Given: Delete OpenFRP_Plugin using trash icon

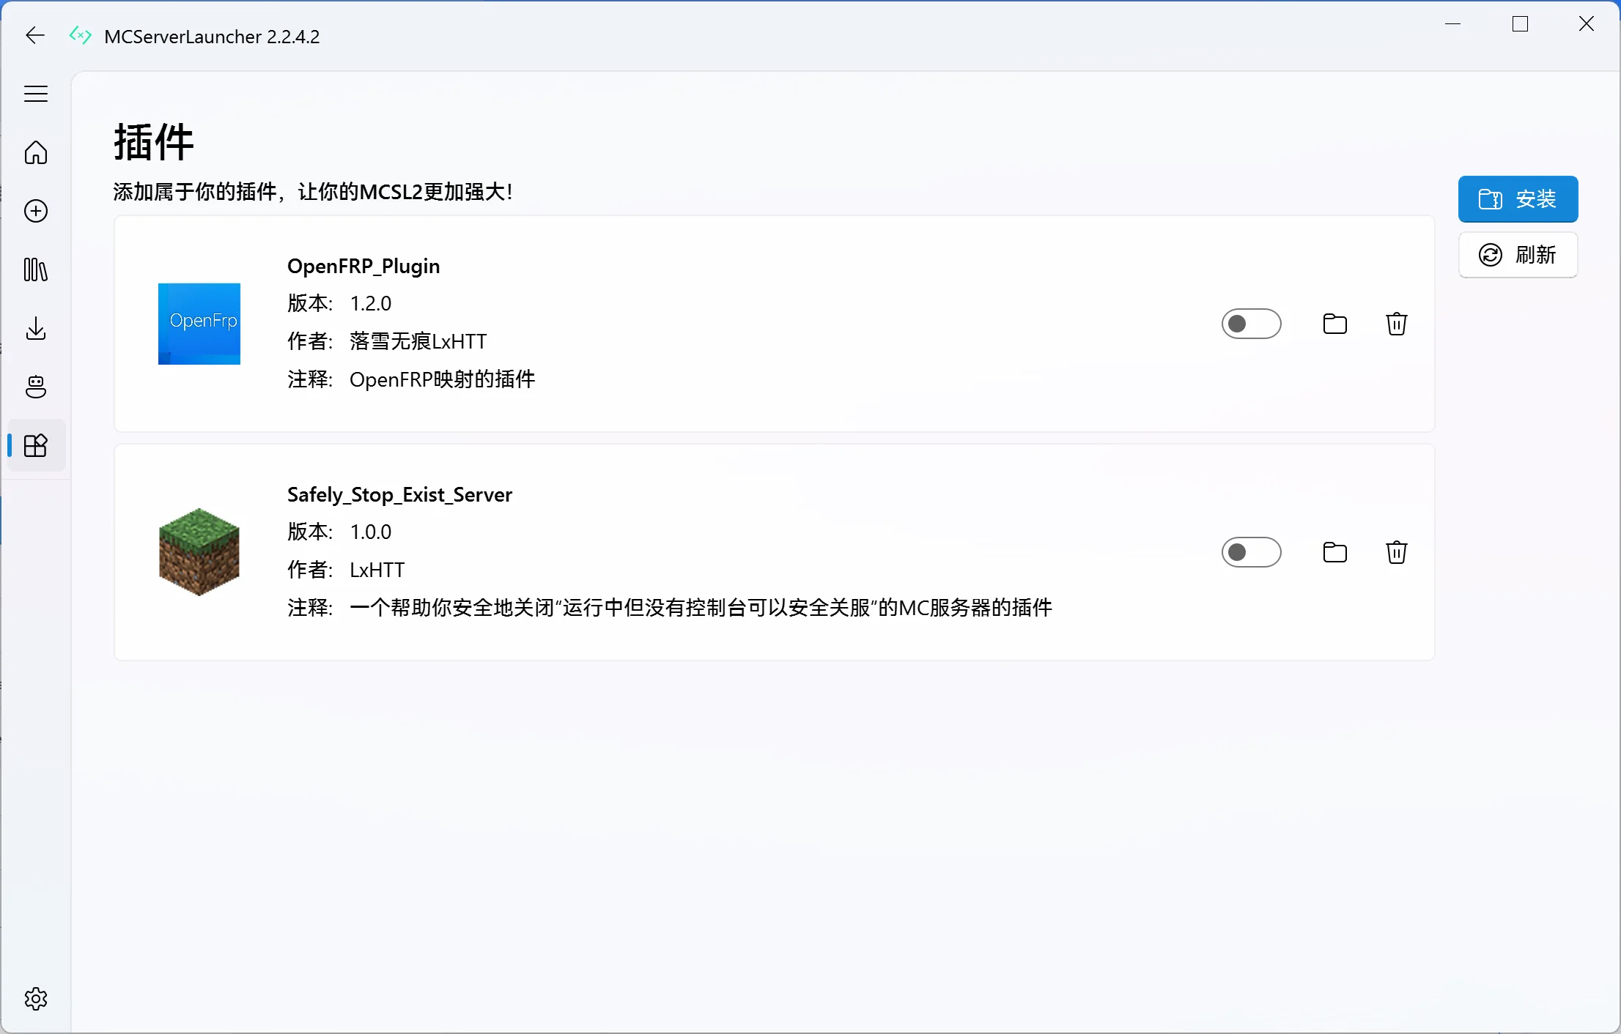Looking at the screenshot, I should point(1396,323).
